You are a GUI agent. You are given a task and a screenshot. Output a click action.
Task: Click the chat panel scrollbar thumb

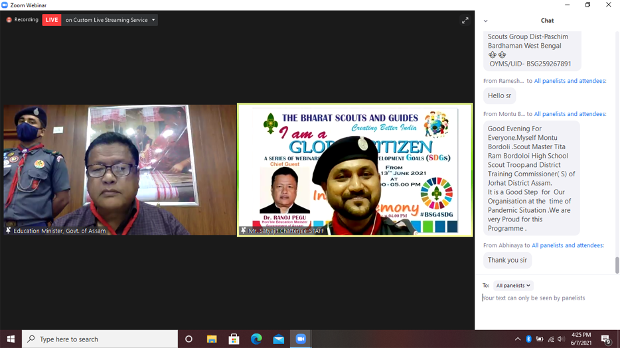(617, 265)
